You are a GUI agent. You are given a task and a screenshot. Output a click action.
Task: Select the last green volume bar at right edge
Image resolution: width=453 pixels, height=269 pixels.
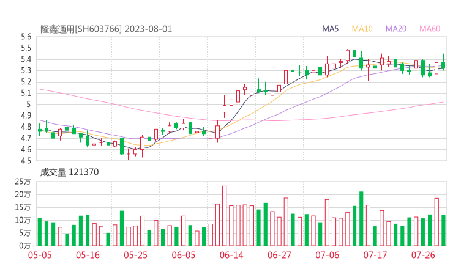coord(443,230)
